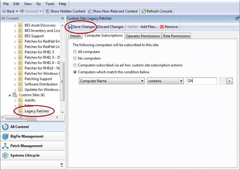The height and width of the screenshot is (170, 240).
Task: Select the All computers radio button
Action: [x=75, y=52]
